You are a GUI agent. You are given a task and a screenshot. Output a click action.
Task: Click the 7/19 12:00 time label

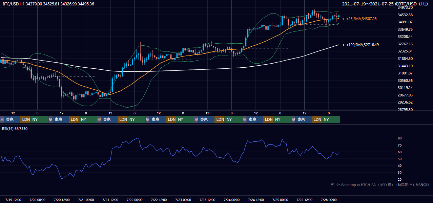[x=13, y=200]
